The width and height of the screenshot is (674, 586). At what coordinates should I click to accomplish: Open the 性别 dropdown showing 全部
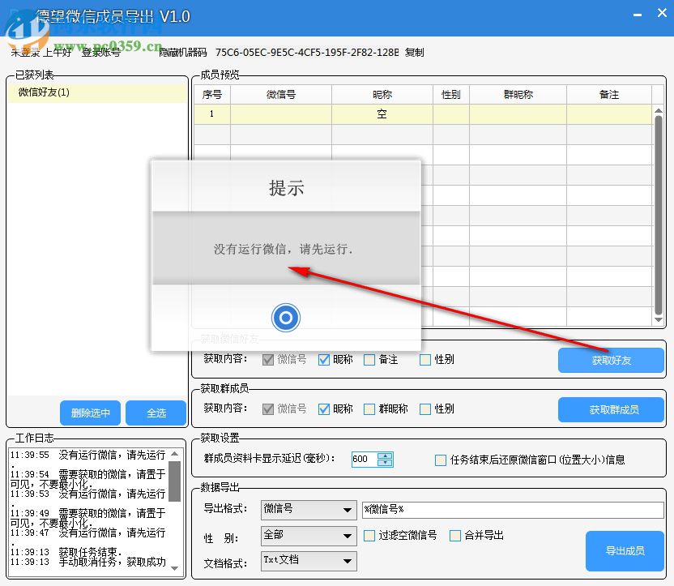(x=309, y=536)
